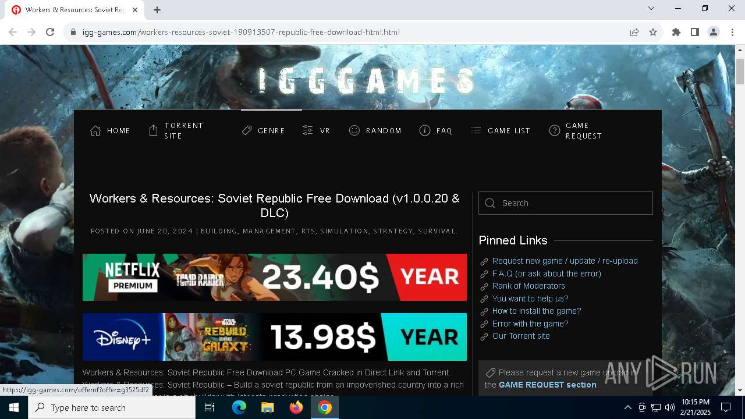Open Our Torrent site link

point(521,336)
